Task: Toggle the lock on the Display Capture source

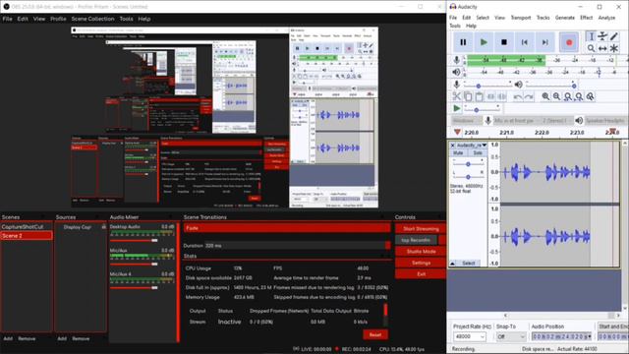Action: tap(103, 227)
